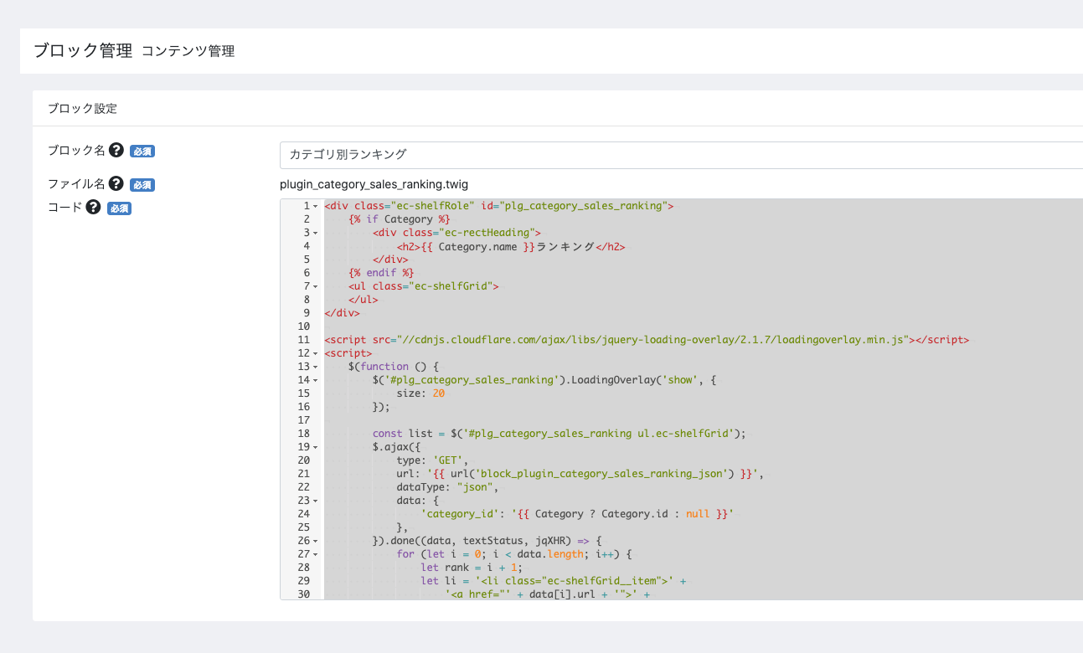The width and height of the screenshot is (1083, 653).
Task: Click the help icon beside ブロック名
Action: 116,151
